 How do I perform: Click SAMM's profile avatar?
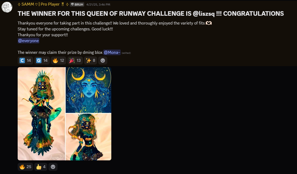[x=7, y=7]
